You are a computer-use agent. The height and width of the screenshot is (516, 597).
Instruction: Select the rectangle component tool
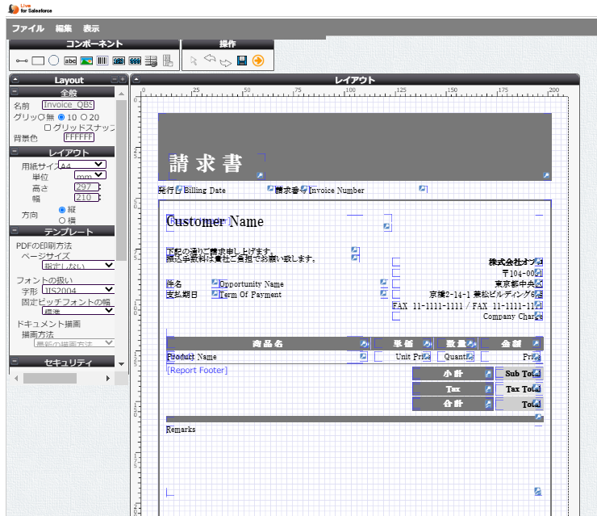point(38,61)
